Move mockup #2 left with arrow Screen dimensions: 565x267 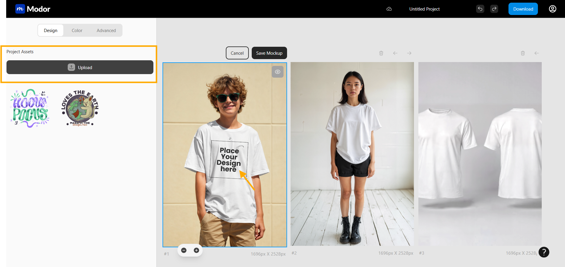tap(395, 53)
